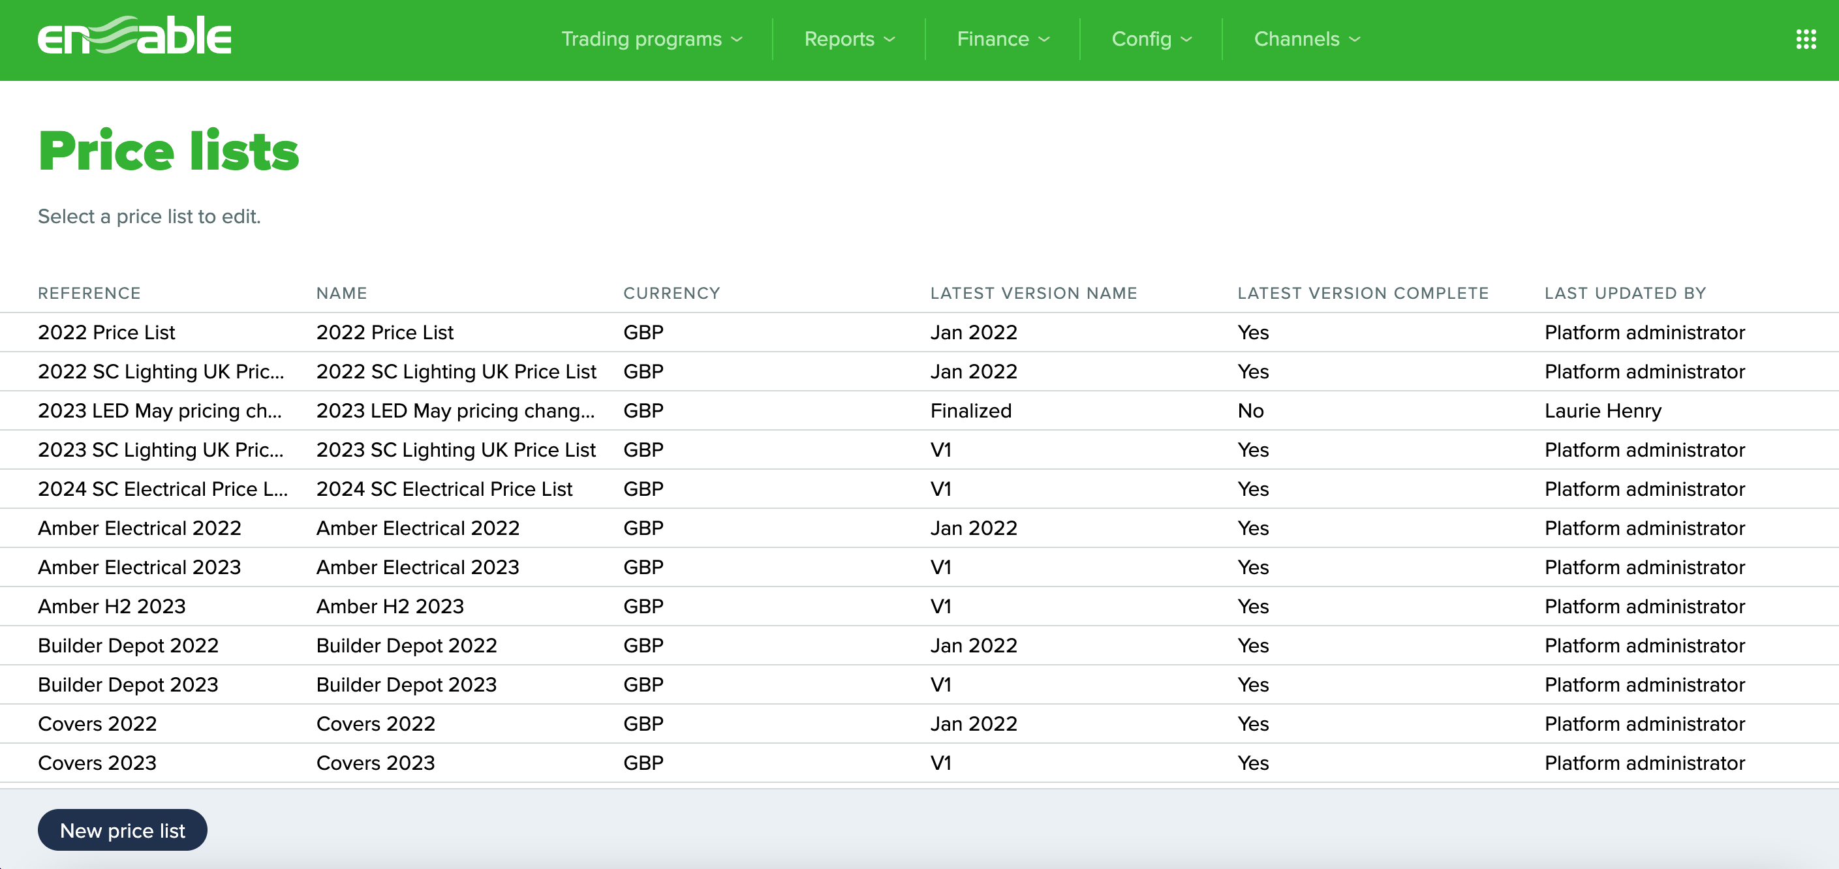1839x869 pixels.
Task: Expand the Trading programs menu
Action: pyautogui.click(x=652, y=39)
